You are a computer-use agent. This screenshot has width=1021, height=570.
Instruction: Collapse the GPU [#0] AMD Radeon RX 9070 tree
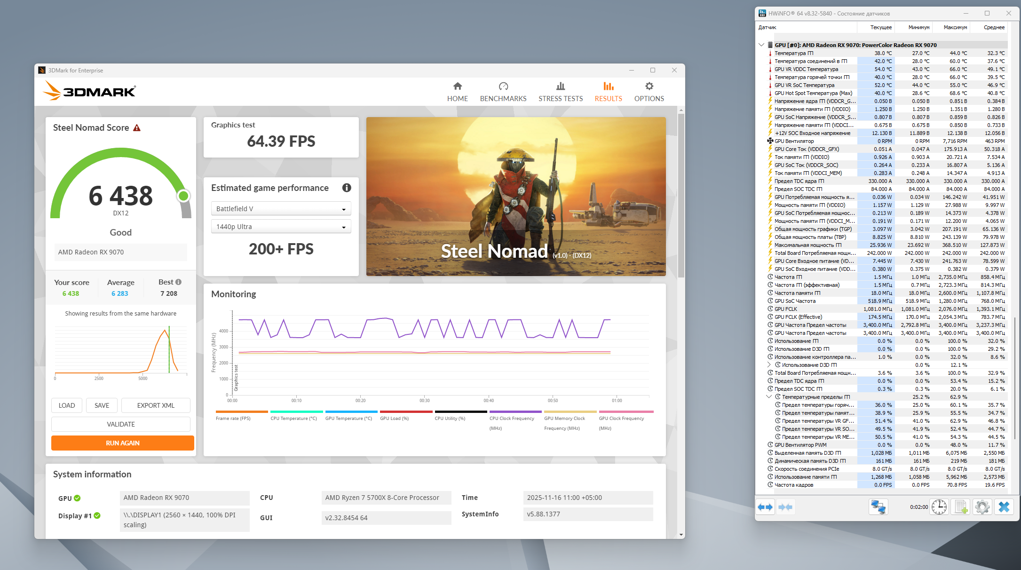[761, 45]
